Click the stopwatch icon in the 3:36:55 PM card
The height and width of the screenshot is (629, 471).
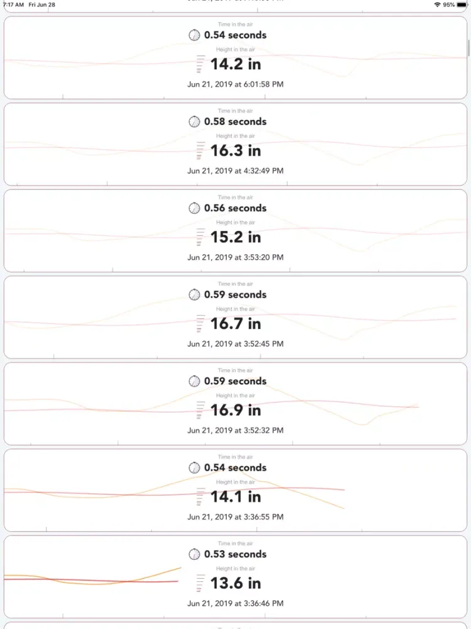coord(194,468)
